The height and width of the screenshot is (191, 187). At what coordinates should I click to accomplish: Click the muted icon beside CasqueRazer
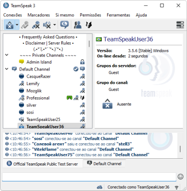(82, 76)
